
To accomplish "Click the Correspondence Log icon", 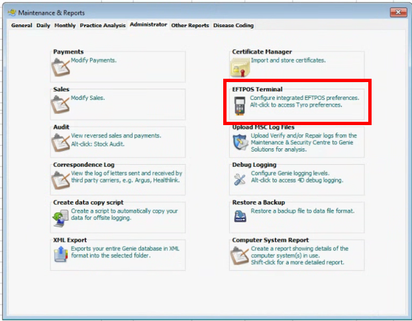I will [x=60, y=180].
